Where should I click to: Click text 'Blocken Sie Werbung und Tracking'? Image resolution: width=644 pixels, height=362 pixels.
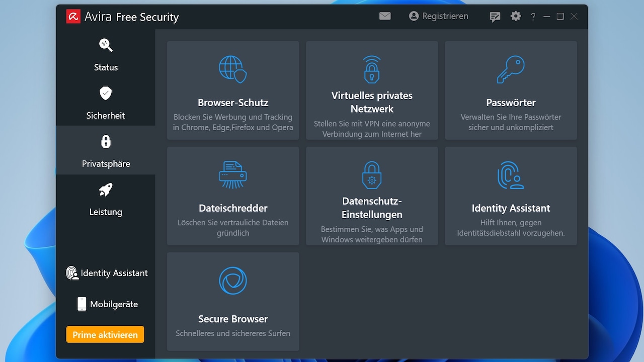233,117
